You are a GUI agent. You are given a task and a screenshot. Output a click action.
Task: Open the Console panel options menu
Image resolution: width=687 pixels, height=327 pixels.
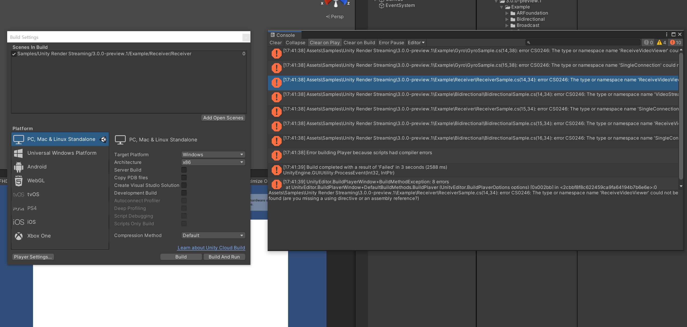point(667,34)
